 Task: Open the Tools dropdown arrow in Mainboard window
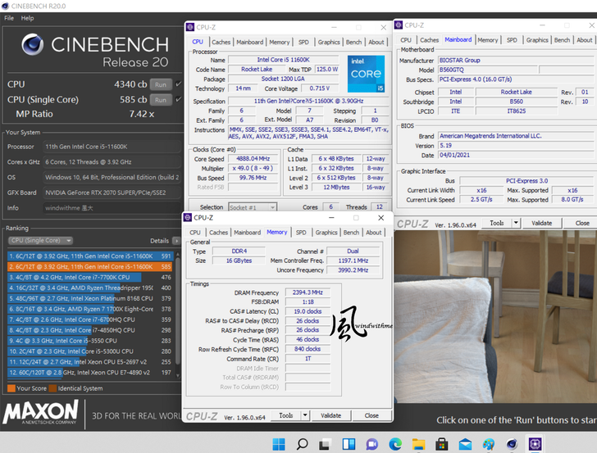[x=514, y=223]
